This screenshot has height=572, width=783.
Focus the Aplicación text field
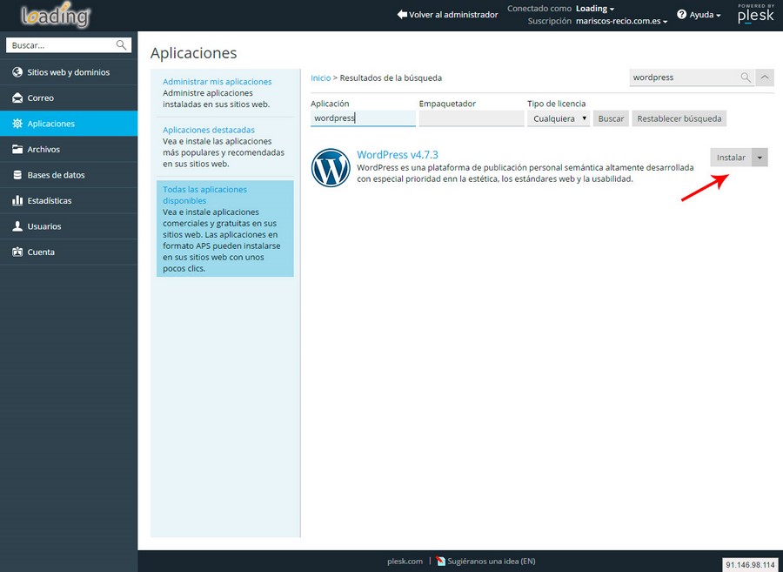[x=363, y=118]
